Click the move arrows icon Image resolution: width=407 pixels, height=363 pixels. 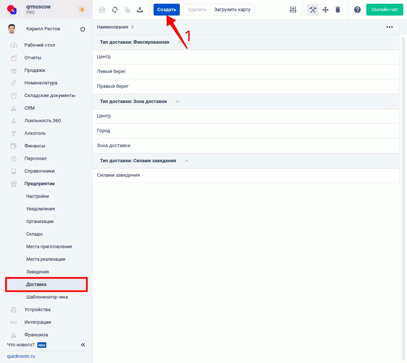pos(325,10)
